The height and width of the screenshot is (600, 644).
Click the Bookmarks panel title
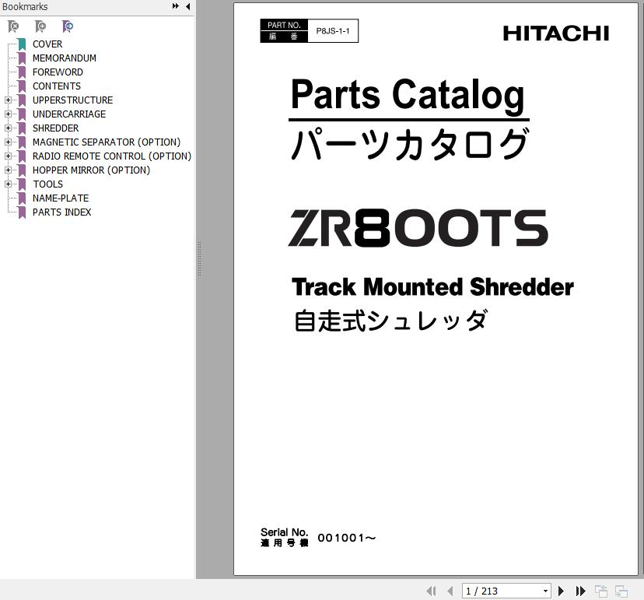(x=25, y=6)
